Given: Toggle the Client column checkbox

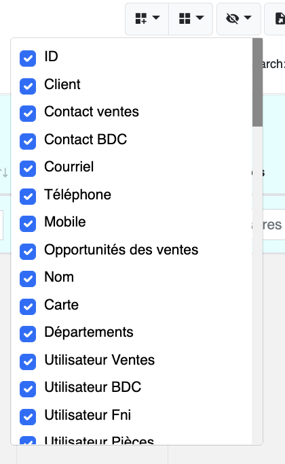Looking at the screenshot, I should click(x=28, y=86).
